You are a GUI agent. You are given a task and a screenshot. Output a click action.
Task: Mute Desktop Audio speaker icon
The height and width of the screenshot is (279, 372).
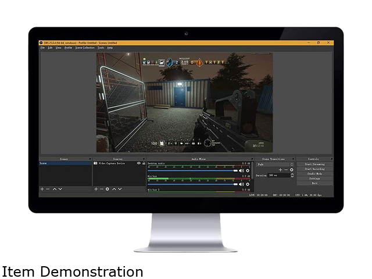point(242,171)
